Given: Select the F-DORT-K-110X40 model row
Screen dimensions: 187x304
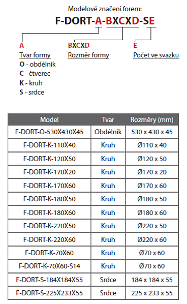Looking at the screenshot, I should 93,145.
